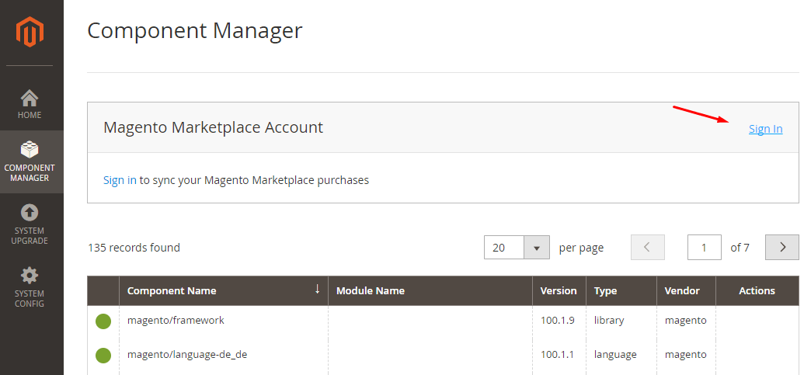Select the Component Manager brick icon
The height and width of the screenshot is (375, 804).
(x=30, y=150)
